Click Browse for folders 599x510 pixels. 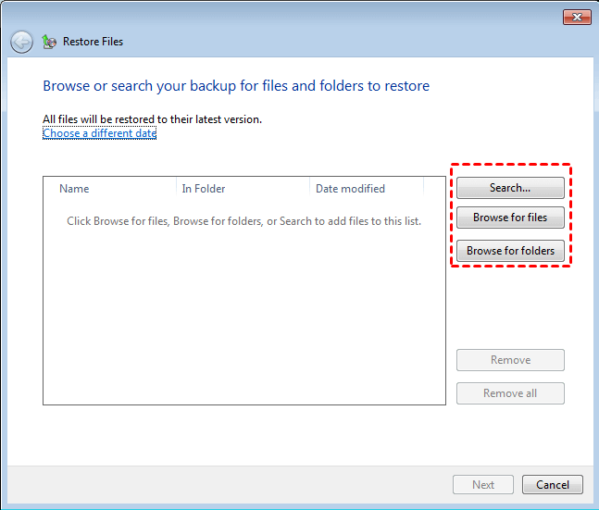[x=510, y=251]
